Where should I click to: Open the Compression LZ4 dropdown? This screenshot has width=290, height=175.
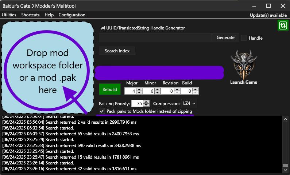[189, 103]
